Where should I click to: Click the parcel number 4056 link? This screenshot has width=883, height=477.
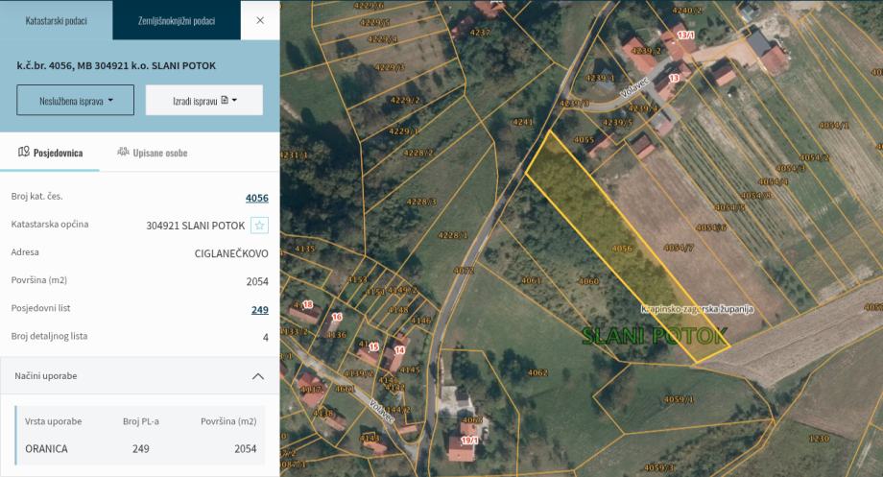tap(257, 198)
